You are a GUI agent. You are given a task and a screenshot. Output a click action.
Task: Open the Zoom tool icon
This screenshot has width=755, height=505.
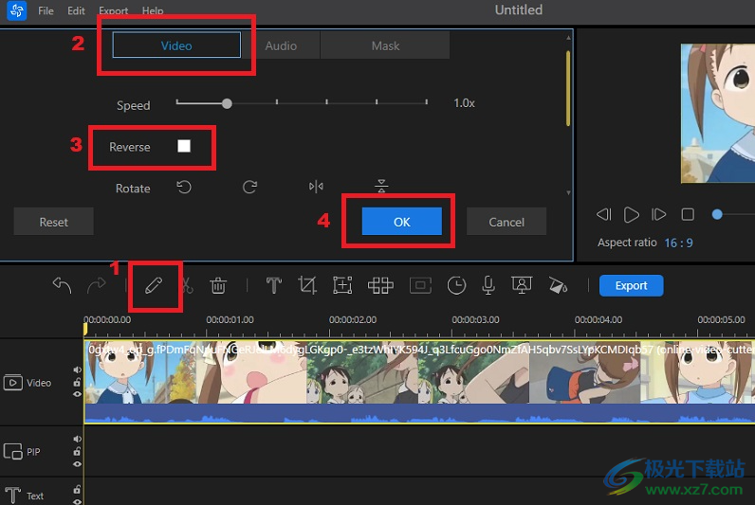(342, 285)
